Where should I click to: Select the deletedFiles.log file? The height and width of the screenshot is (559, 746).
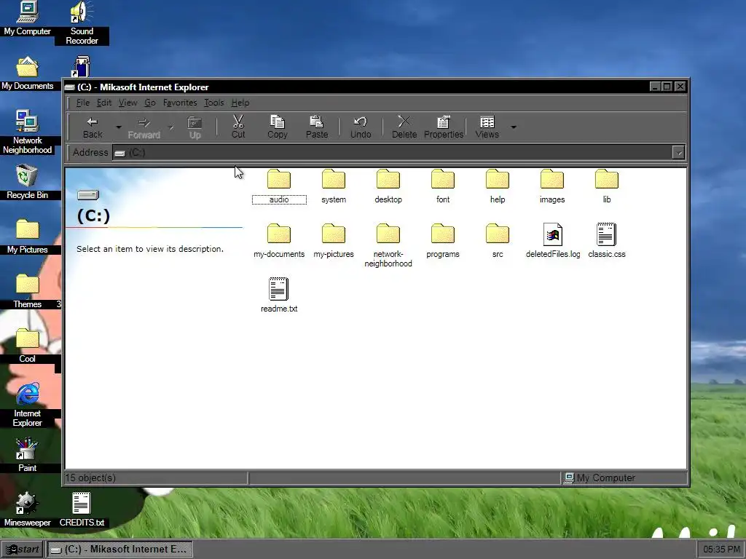tap(553, 241)
